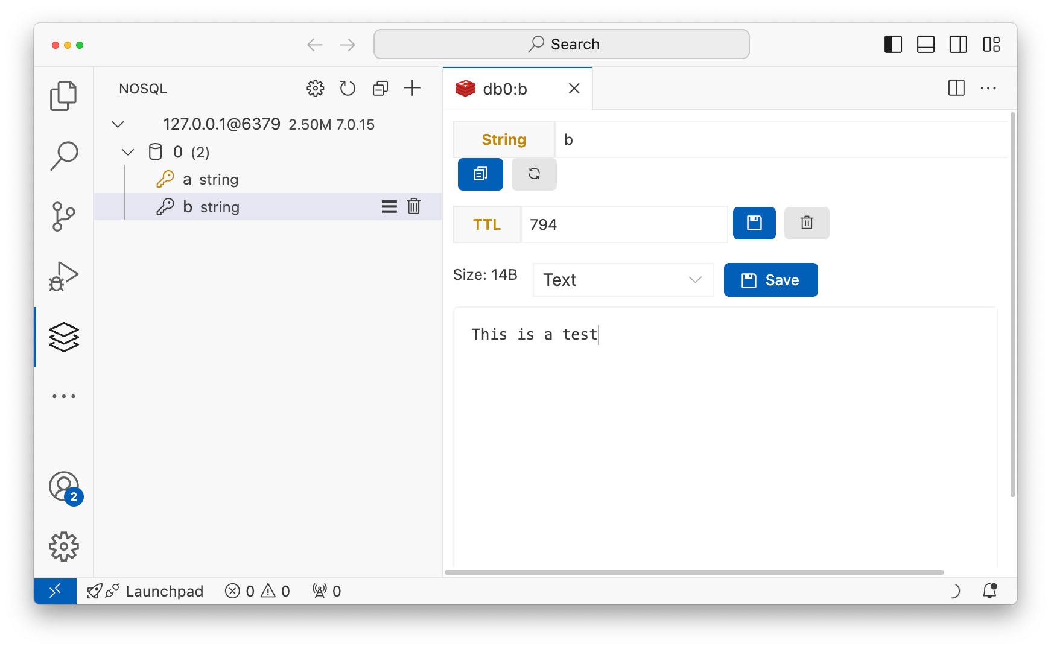Click inside the TTL input field

tap(624, 224)
